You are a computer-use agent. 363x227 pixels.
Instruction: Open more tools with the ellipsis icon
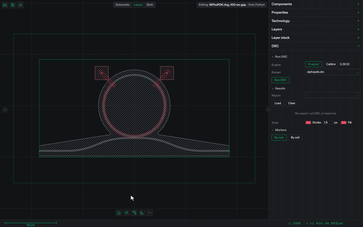150,212
